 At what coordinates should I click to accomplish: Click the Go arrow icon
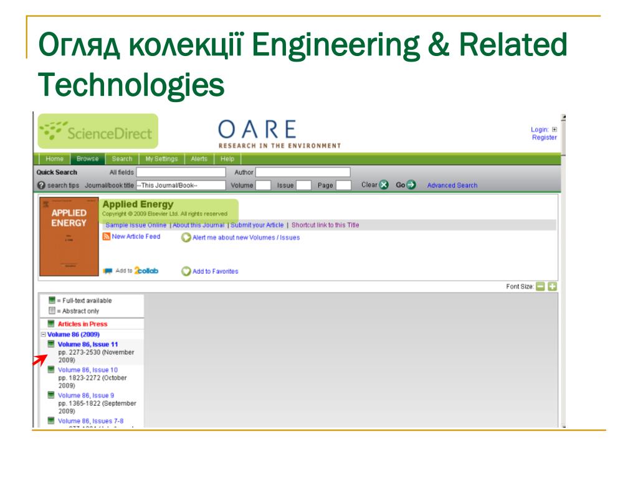(411, 185)
